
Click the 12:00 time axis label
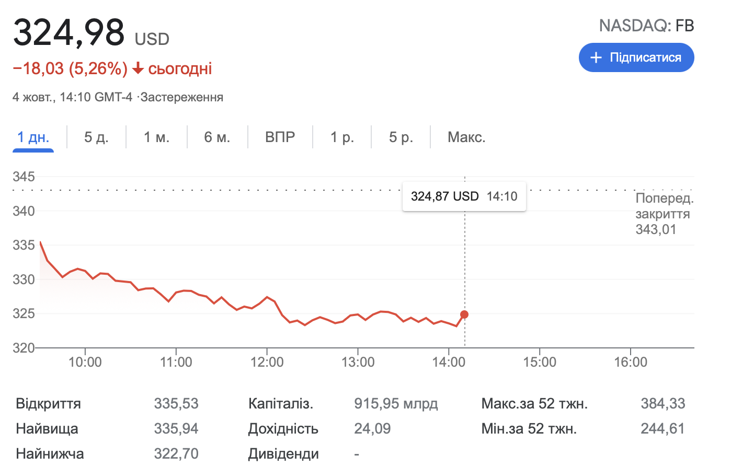coord(267,362)
